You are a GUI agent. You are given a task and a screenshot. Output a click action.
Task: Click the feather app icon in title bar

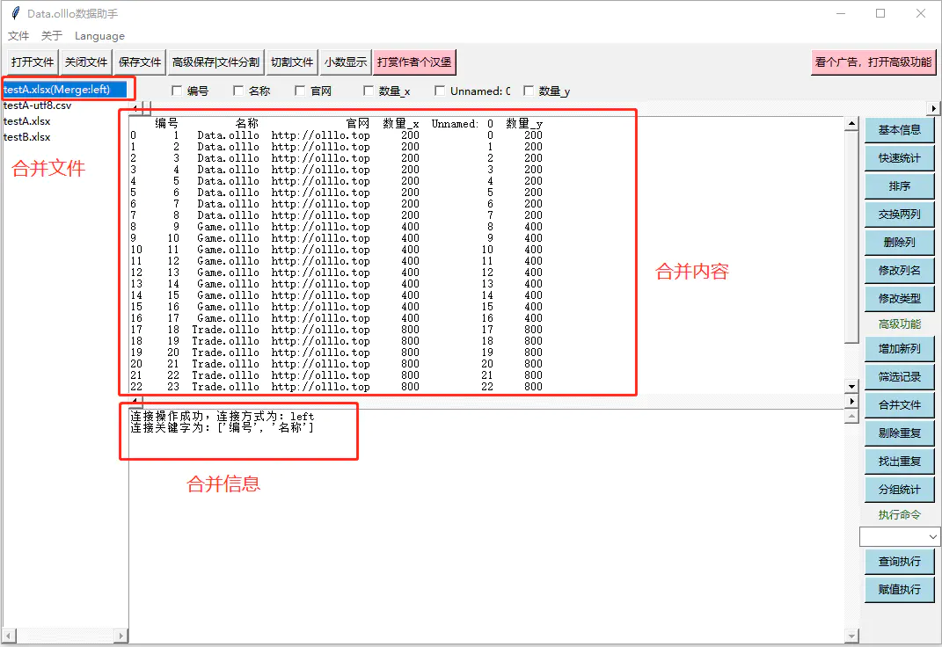pyautogui.click(x=15, y=13)
